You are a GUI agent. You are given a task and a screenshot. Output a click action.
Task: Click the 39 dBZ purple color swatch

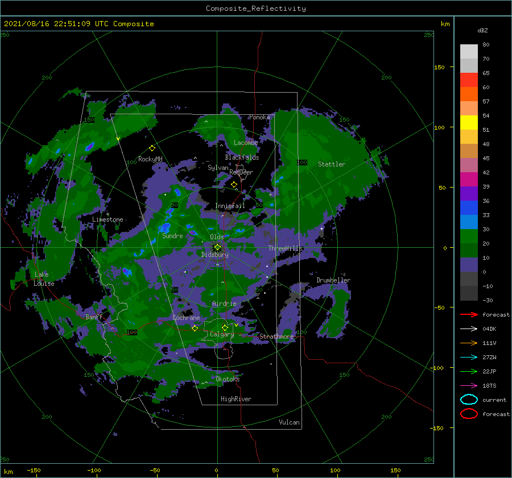coord(469,193)
